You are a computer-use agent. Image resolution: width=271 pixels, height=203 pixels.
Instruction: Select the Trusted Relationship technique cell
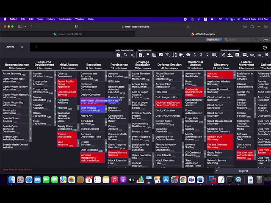[67, 135]
